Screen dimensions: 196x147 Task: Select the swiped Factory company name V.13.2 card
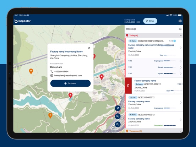[157, 86]
